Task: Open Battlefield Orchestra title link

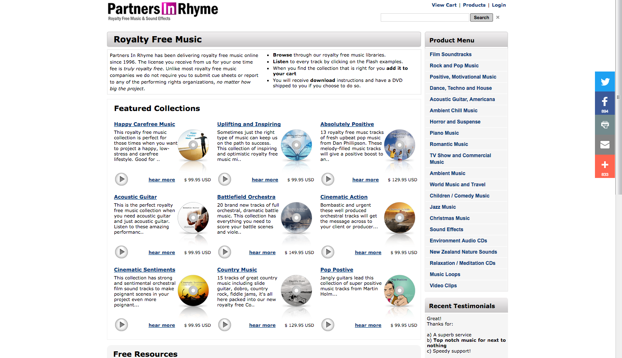Action: [x=246, y=197]
